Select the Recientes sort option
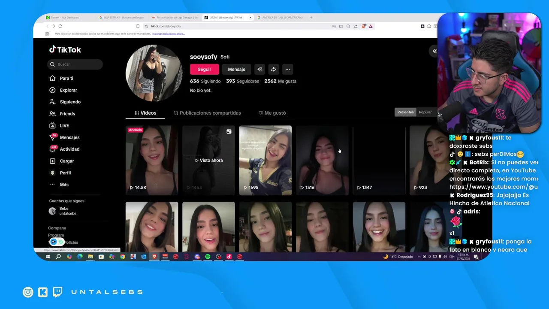Image resolution: width=549 pixels, height=309 pixels. [405, 112]
